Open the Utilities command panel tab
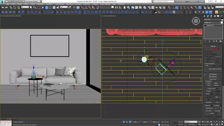 (x=222, y=16)
